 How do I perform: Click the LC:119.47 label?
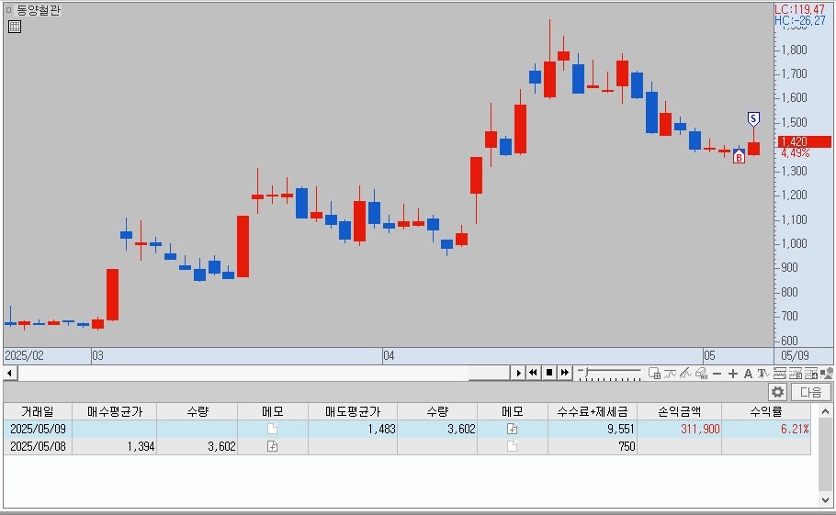tap(800, 9)
